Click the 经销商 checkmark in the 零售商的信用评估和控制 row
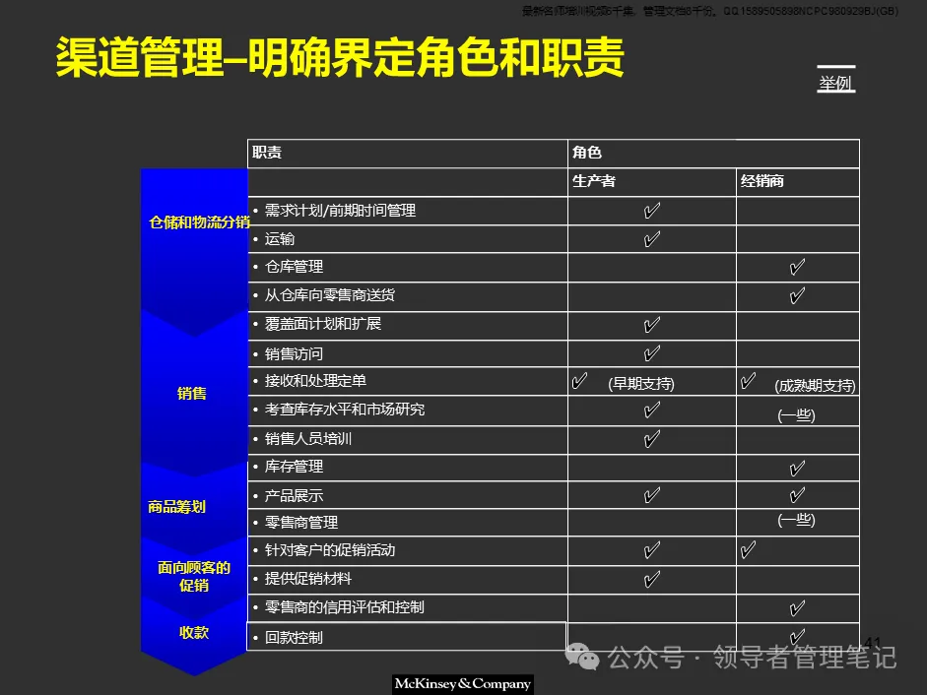This screenshot has width=927, height=695. (797, 608)
